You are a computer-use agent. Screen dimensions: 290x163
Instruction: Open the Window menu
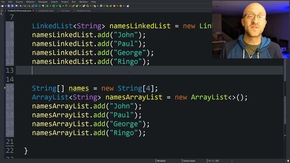pyautogui.click(x=83, y=2)
